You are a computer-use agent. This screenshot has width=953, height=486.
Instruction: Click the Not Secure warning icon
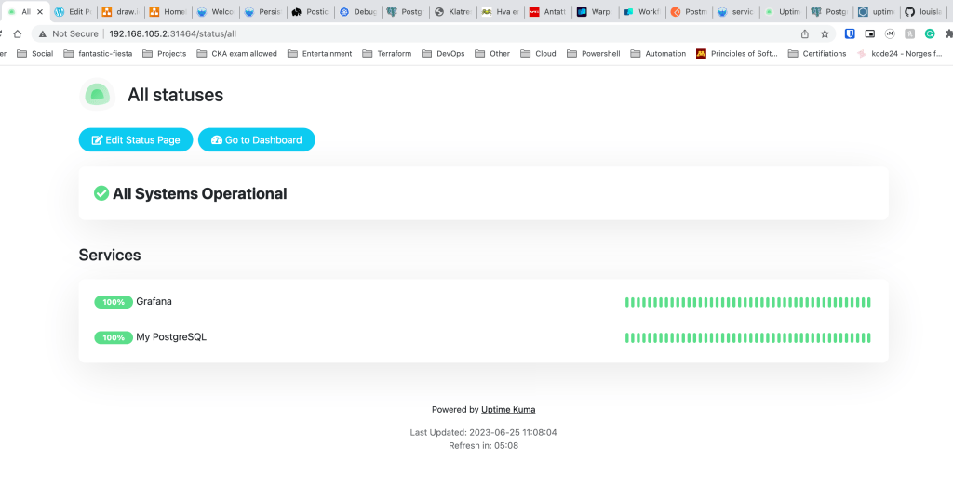click(44, 33)
